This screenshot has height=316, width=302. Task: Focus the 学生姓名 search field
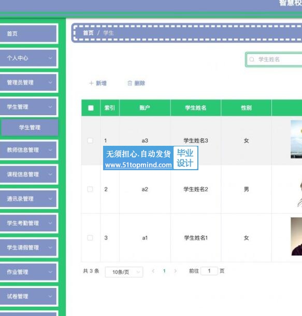pos(274,59)
